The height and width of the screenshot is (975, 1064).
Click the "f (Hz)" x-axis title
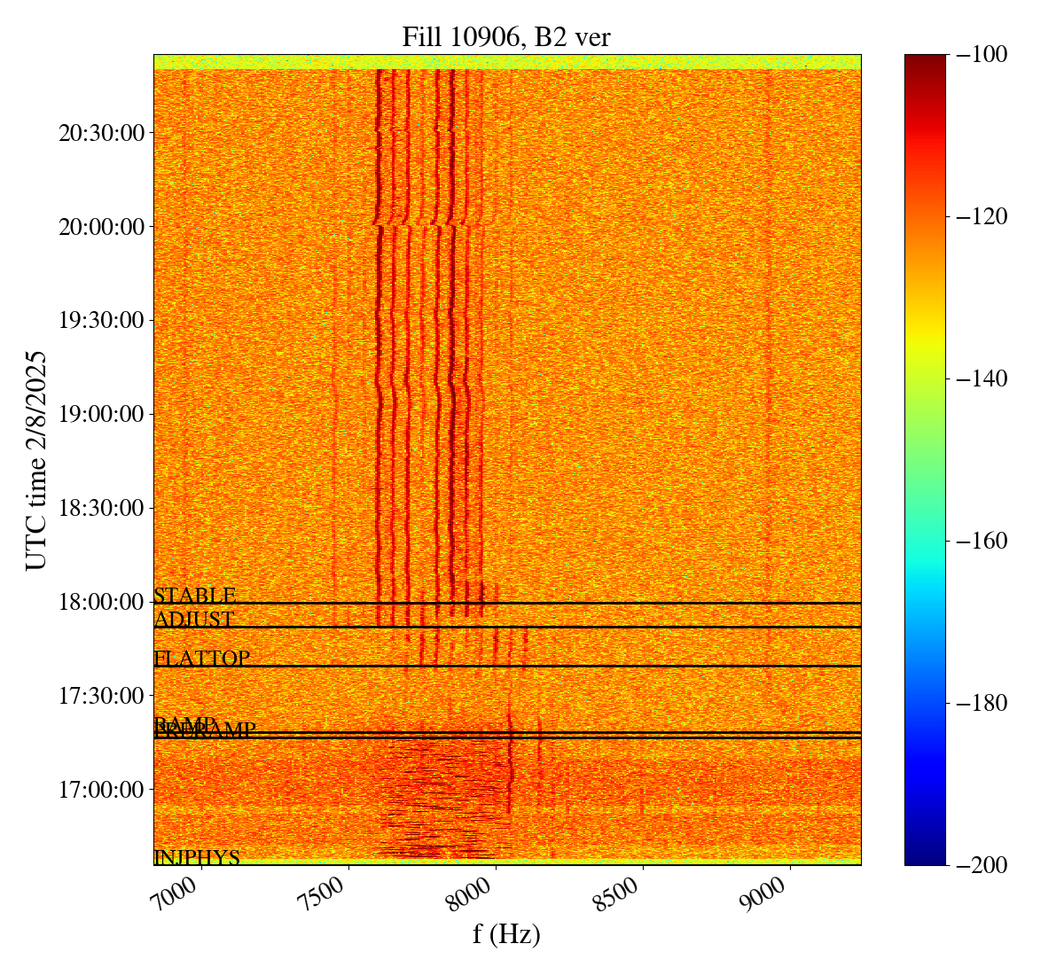tap(506, 933)
